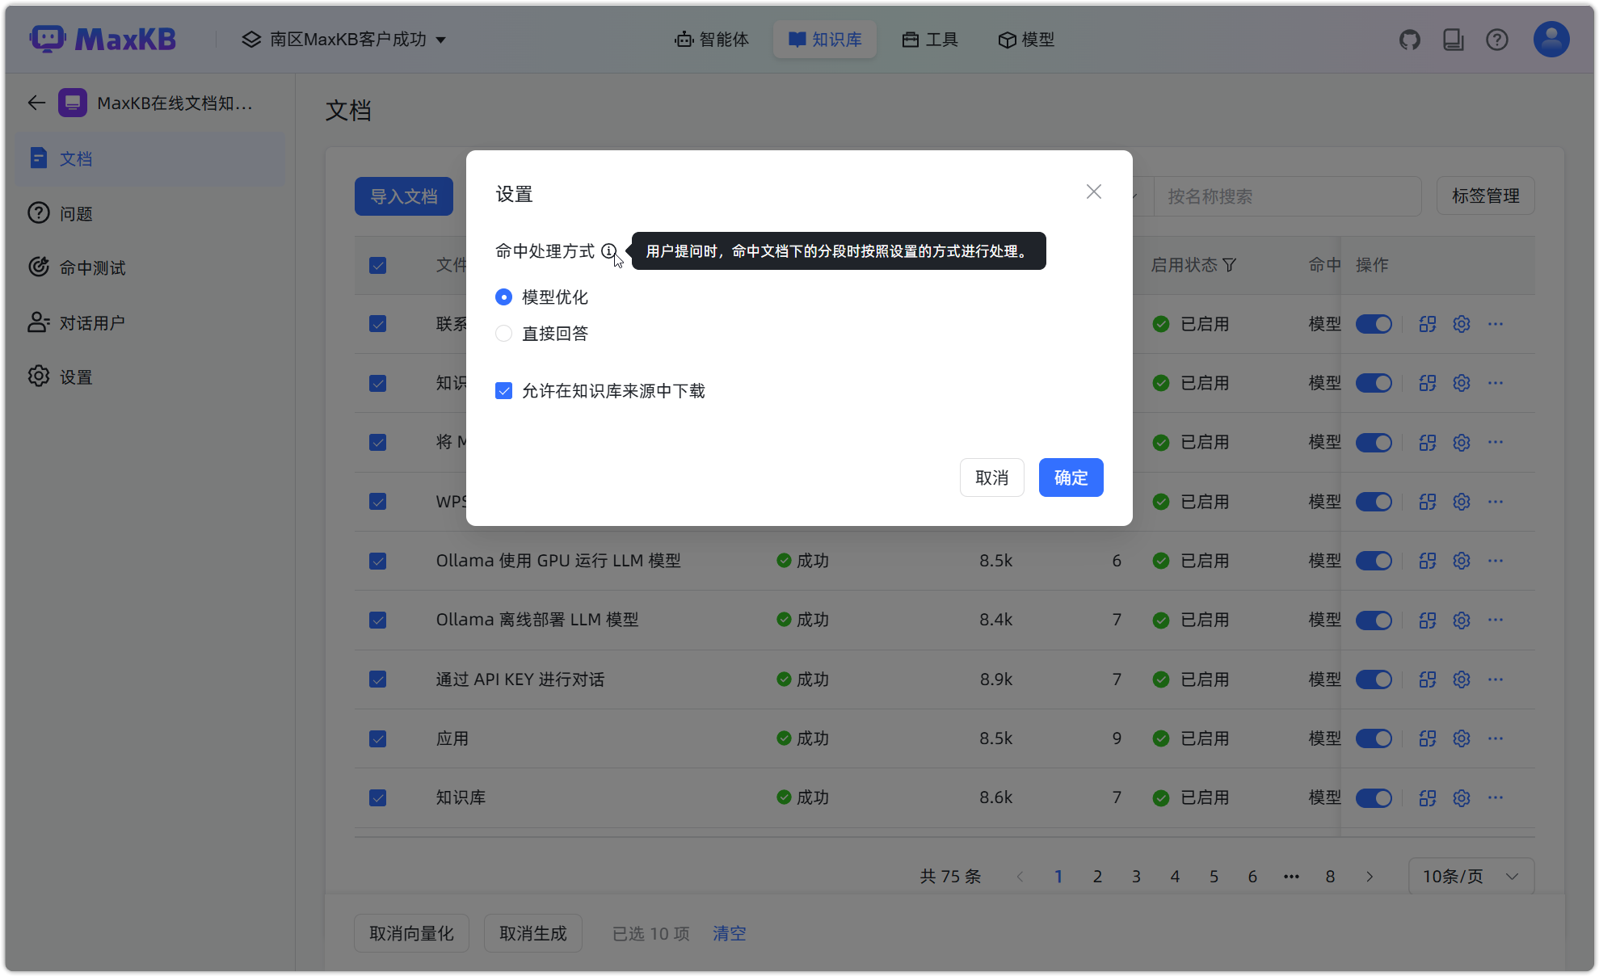The height and width of the screenshot is (976, 1599).
Task: Disable the enable toggle for Ollama 使用 GPU 运行 LLM 模型
Action: coord(1374,560)
